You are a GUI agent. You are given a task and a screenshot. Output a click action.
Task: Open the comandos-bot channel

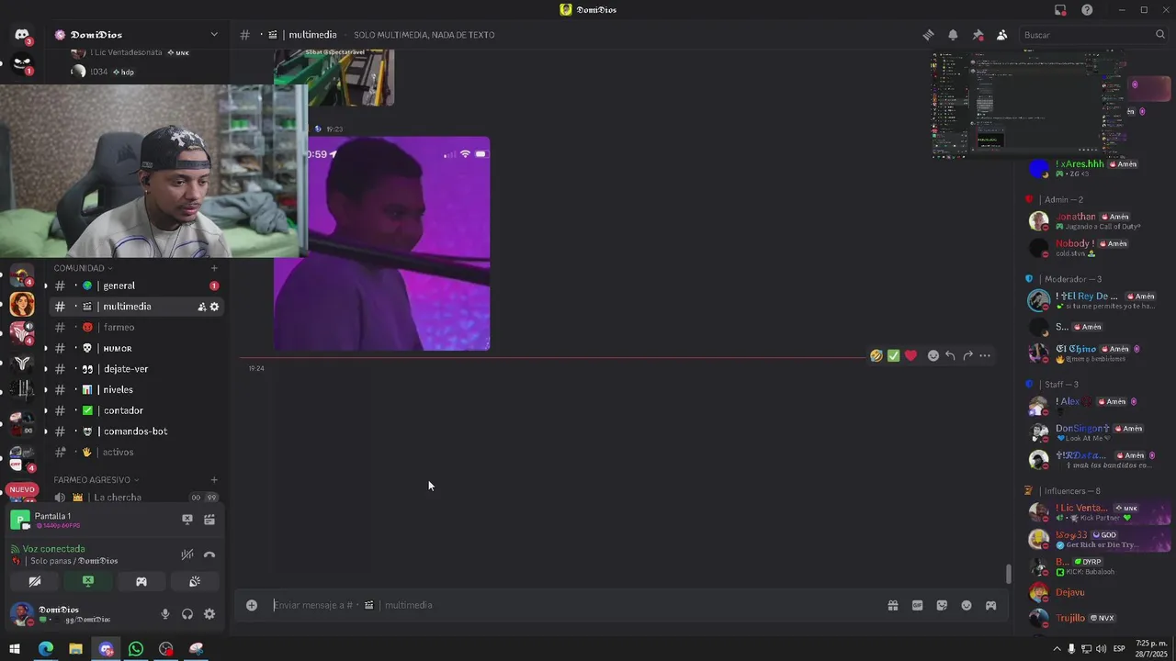point(136,431)
